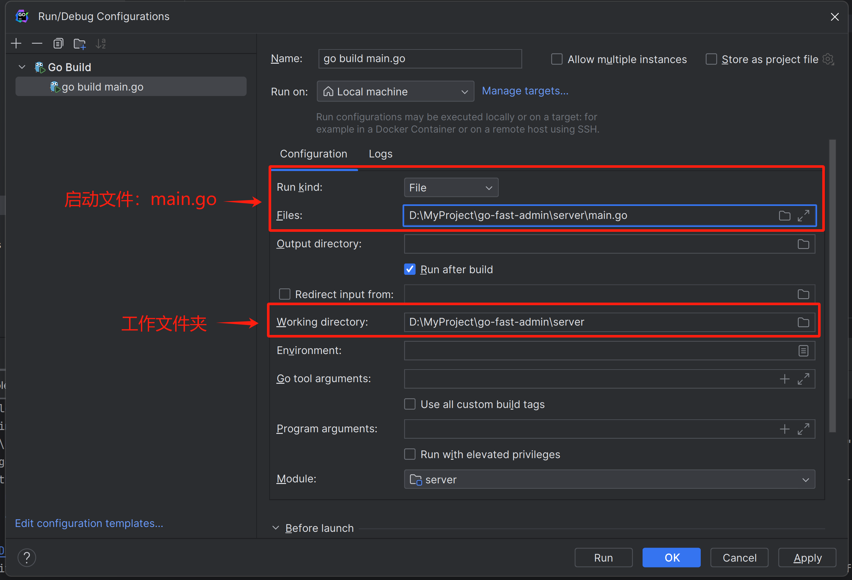Expand the Files field editor

[x=803, y=216]
